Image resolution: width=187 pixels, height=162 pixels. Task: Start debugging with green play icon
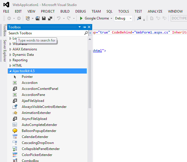pos(81,18)
